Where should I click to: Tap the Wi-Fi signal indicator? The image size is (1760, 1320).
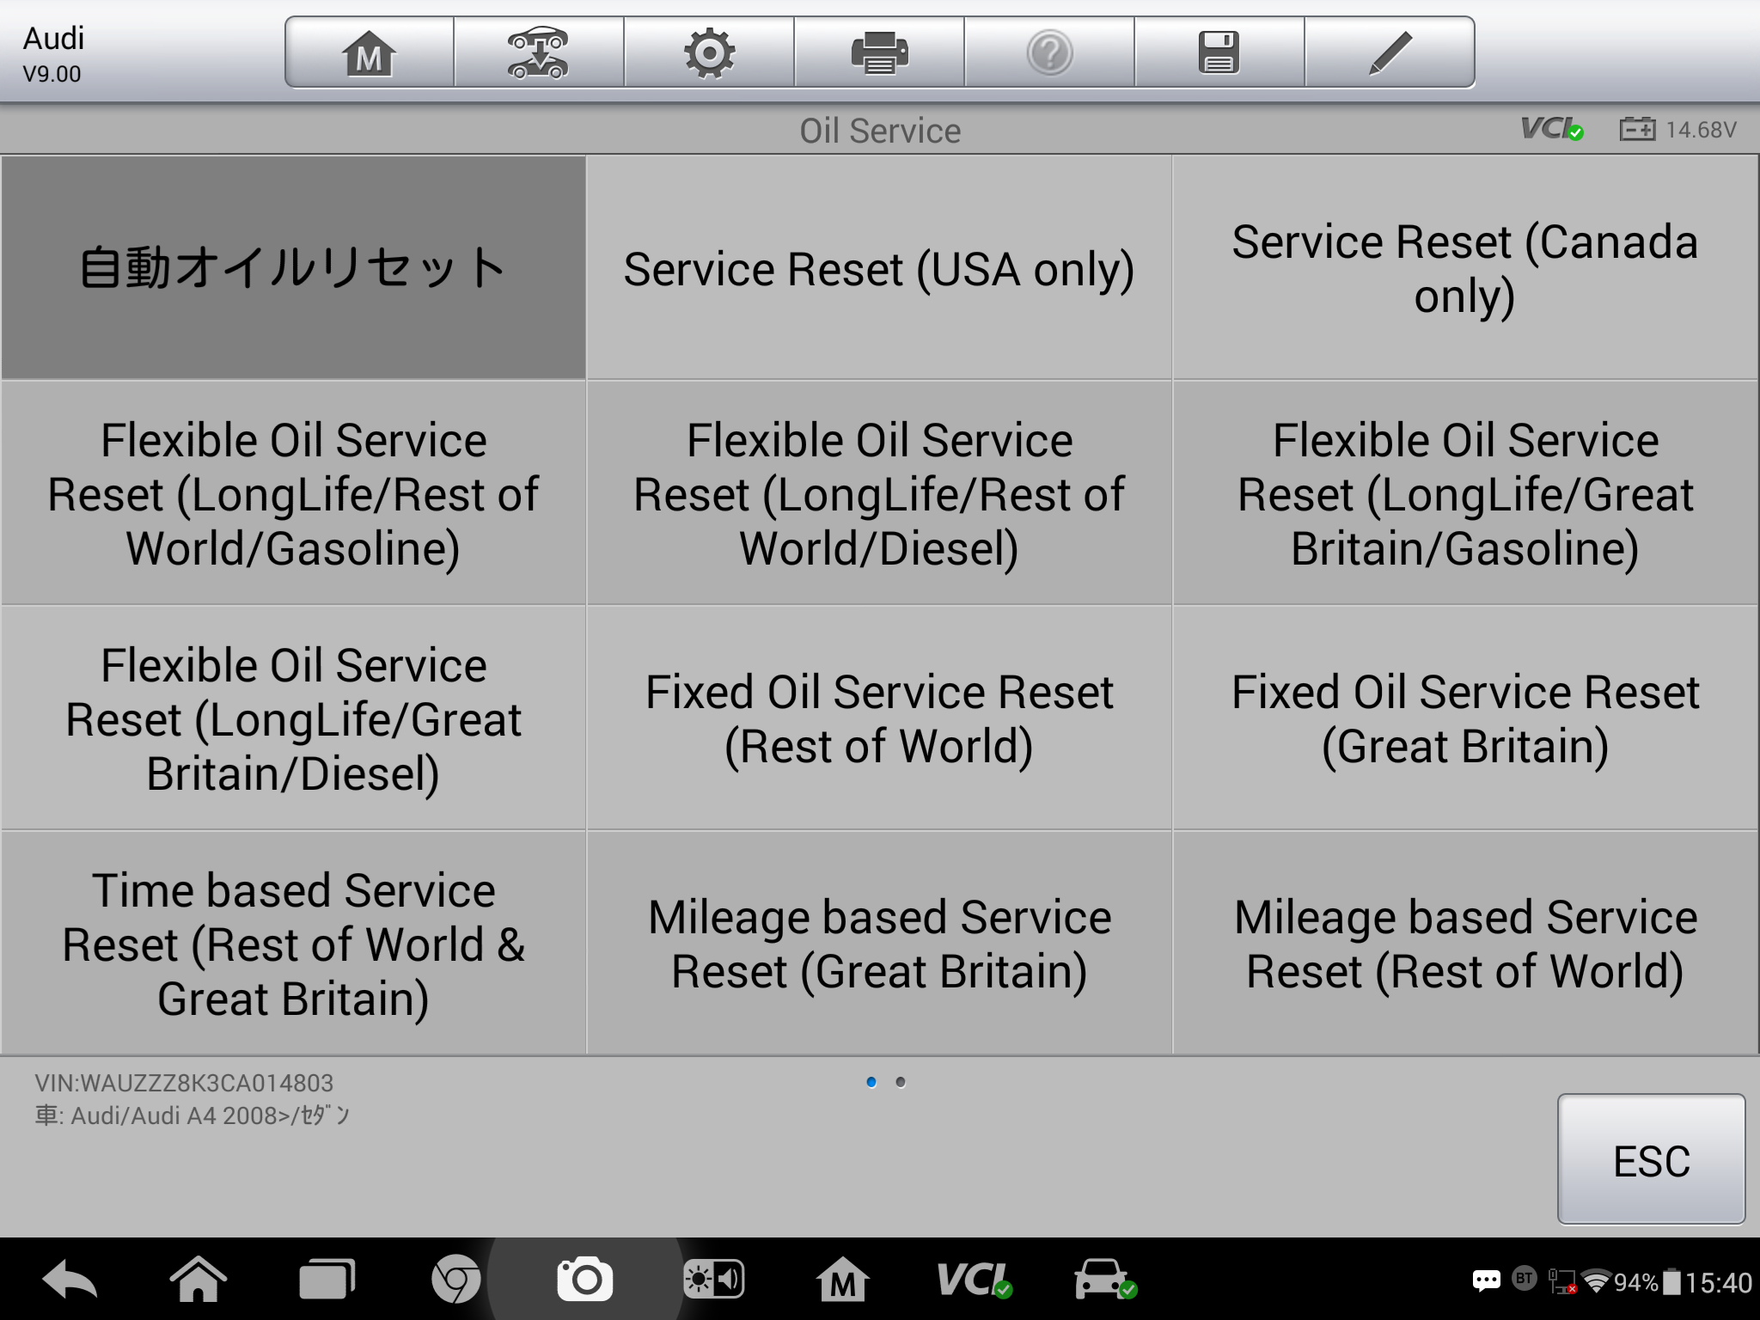pyautogui.click(x=1596, y=1281)
